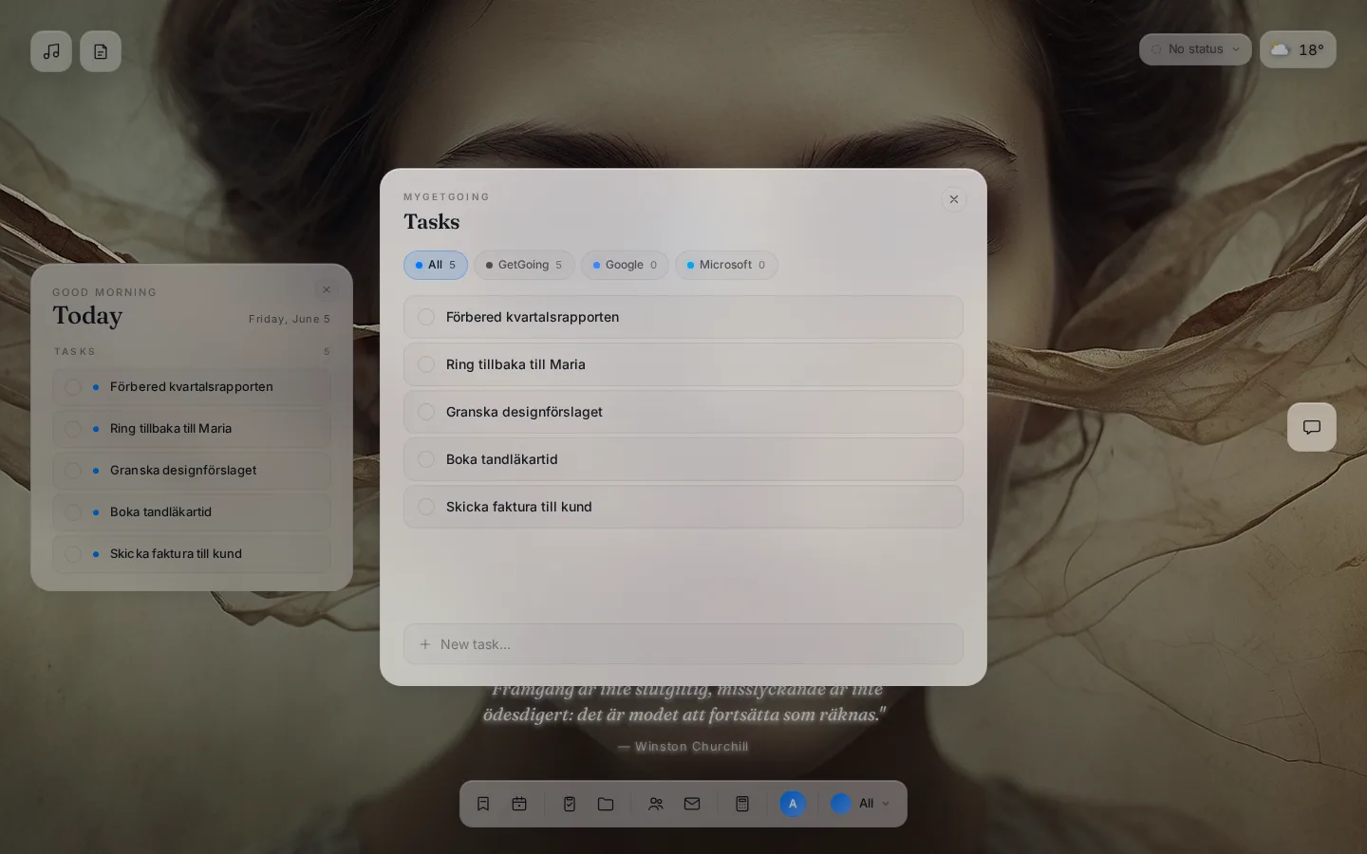Mark 'Förbered kvartalsrapporten' complete in Tasks dialog
Viewport: 1367px width, 854px height.
click(x=426, y=317)
